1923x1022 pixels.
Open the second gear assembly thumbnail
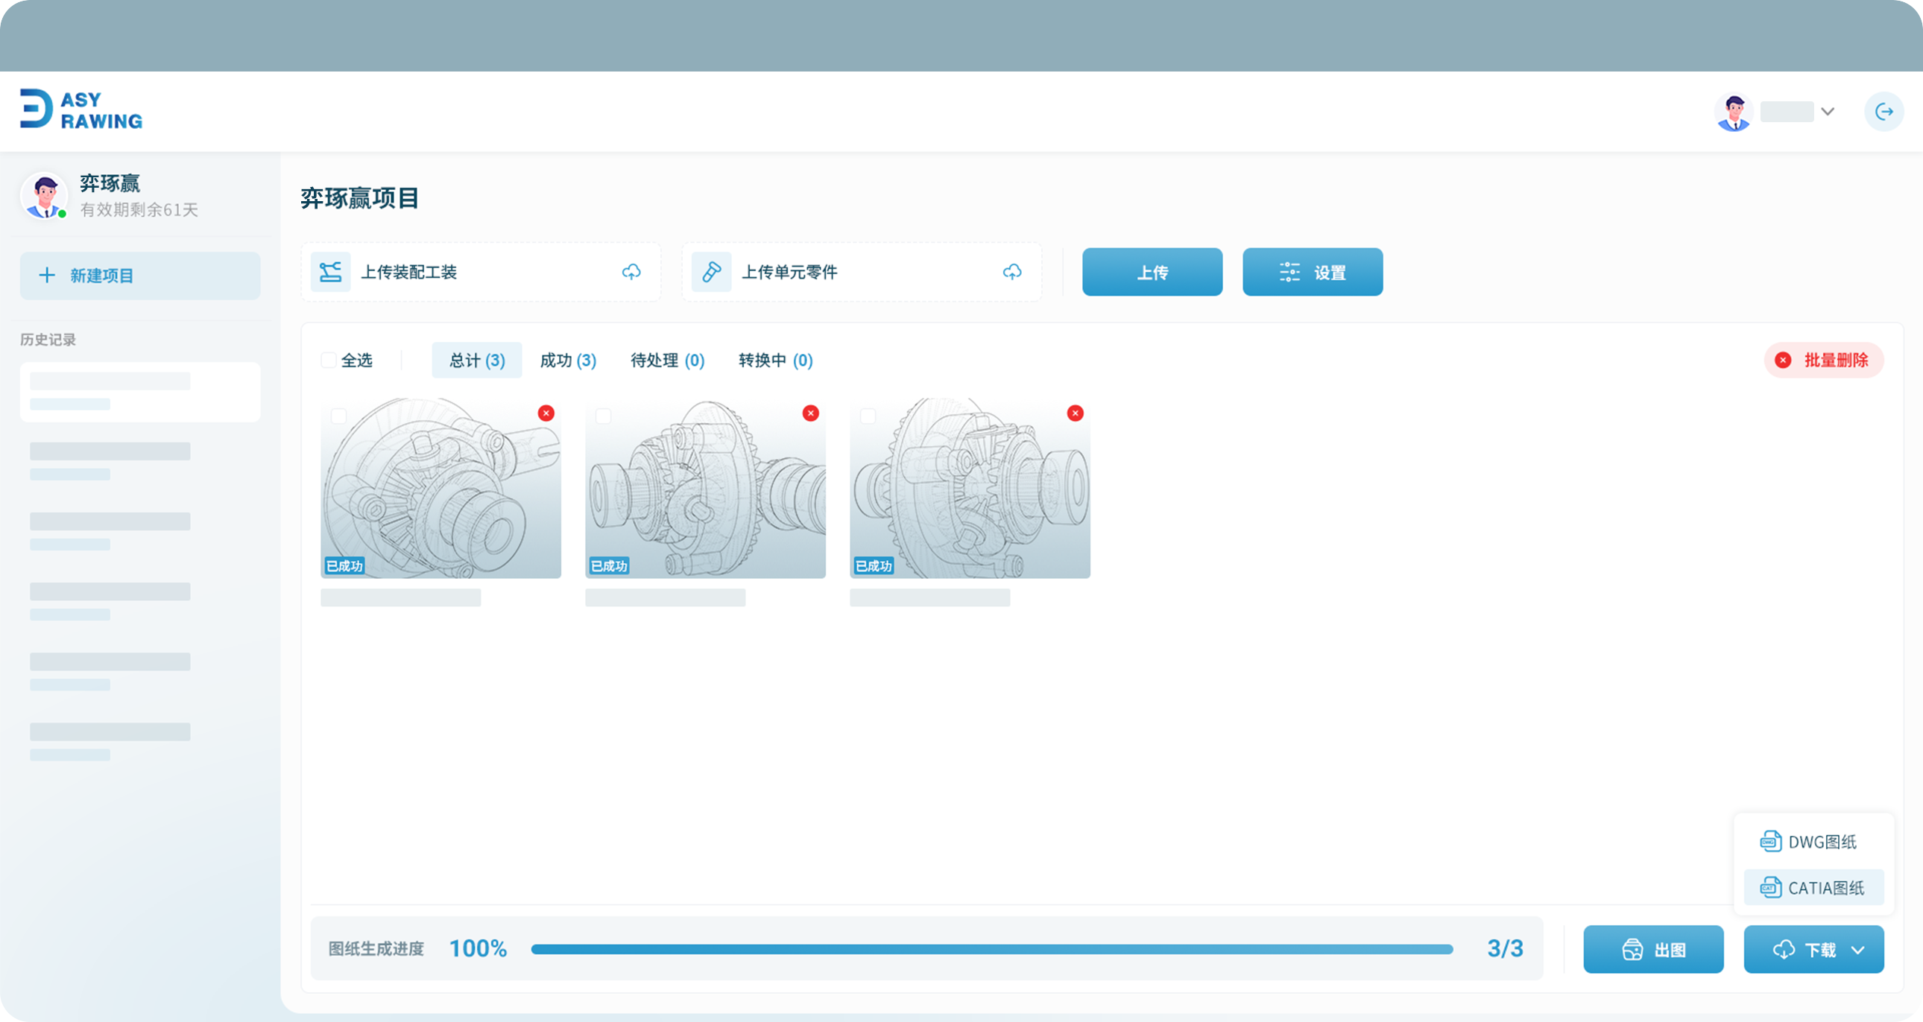click(705, 488)
